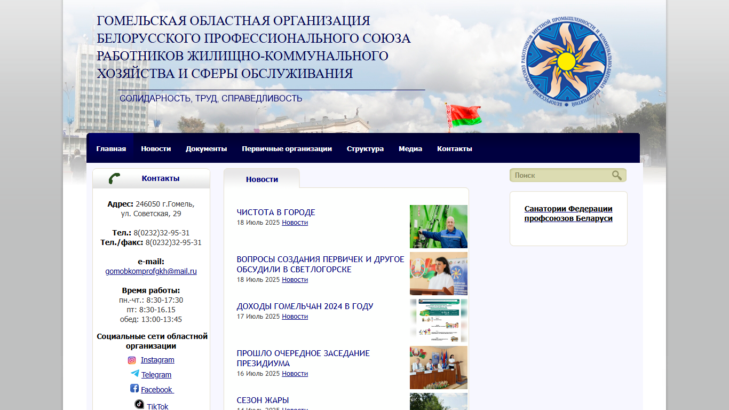Open the Медиа menu item

410,148
